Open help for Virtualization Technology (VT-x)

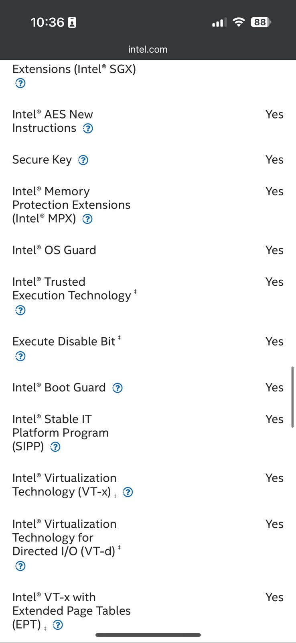[x=128, y=492]
